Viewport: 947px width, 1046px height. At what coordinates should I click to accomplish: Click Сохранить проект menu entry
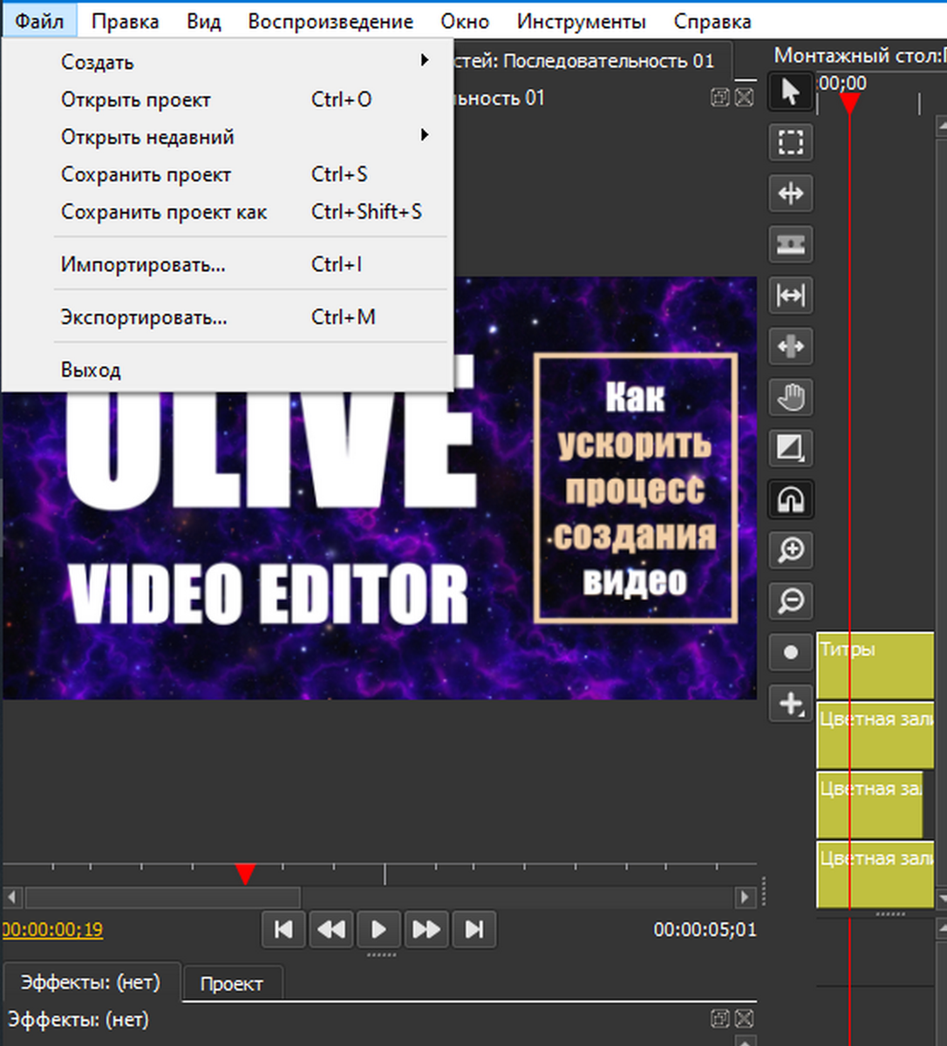pyautogui.click(x=227, y=174)
